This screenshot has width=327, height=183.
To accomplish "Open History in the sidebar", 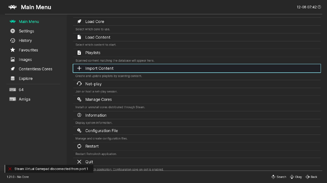I will click(25, 41).
